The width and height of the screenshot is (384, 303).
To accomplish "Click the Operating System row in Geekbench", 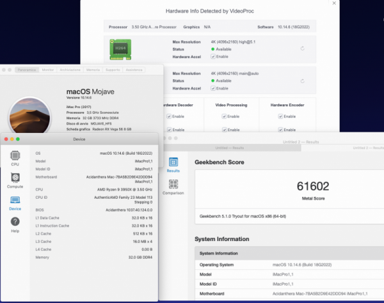I will tap(289, 265).
